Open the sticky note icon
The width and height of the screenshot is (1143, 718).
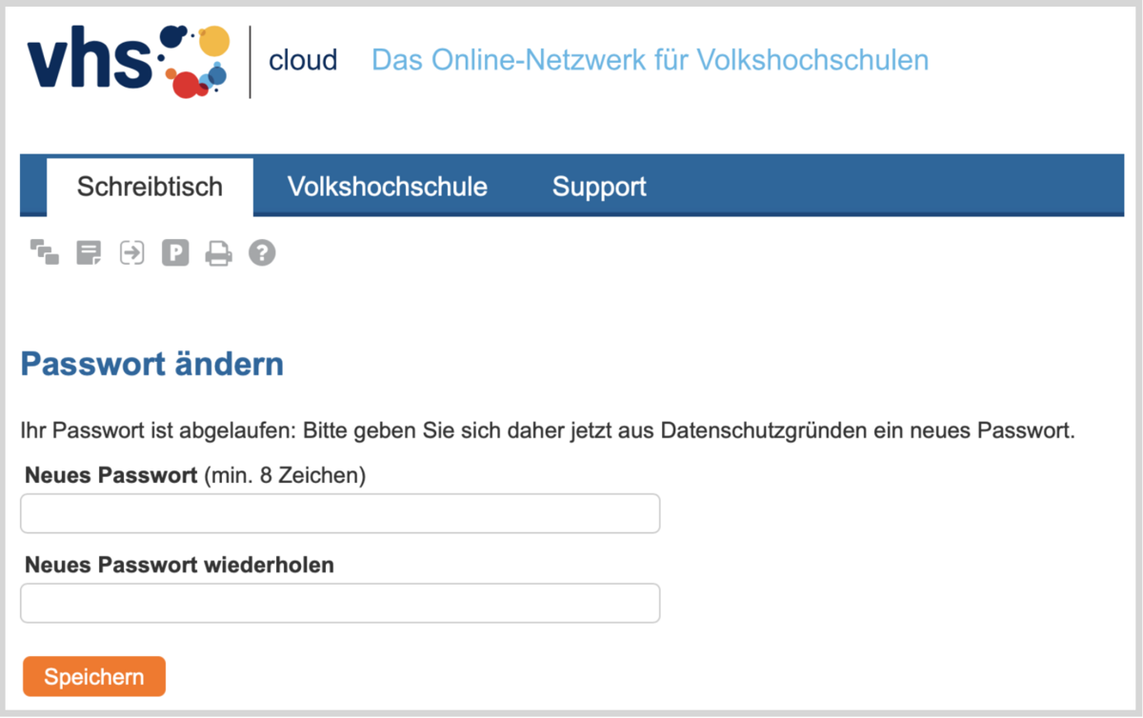89,253
